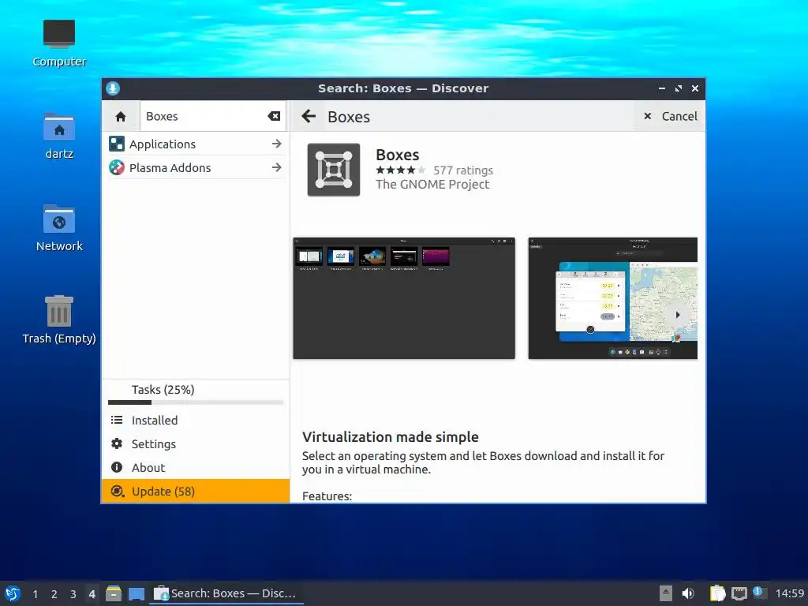
Task: Click the Discover logo in the title bar
Action: [x=113, y=88]
